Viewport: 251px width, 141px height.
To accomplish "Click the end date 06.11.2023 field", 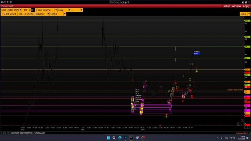I will (x=26, y=14).
